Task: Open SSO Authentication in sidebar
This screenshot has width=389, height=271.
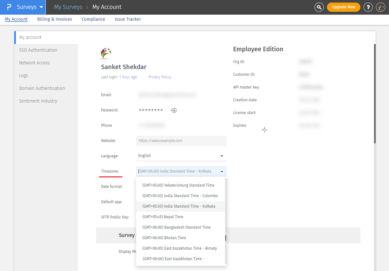Action: click(x=38, y=50)
